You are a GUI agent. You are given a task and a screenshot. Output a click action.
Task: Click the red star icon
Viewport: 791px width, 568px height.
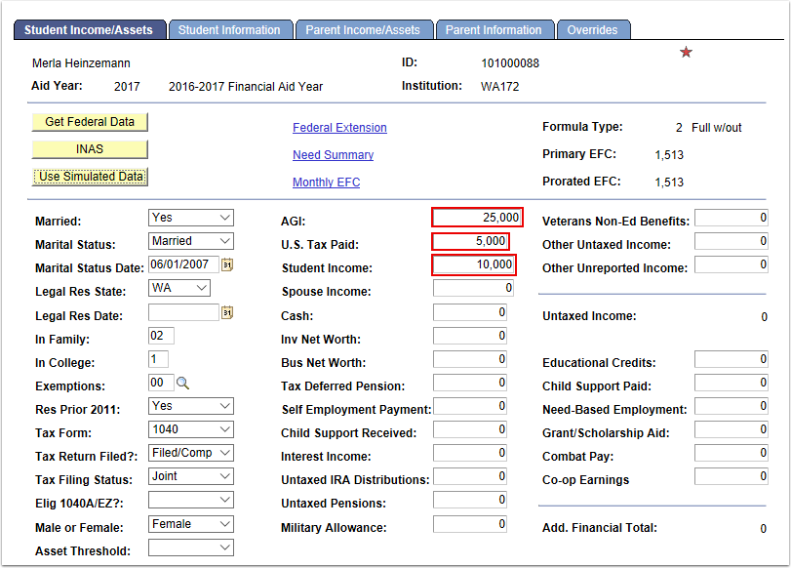tap(686, 52)
